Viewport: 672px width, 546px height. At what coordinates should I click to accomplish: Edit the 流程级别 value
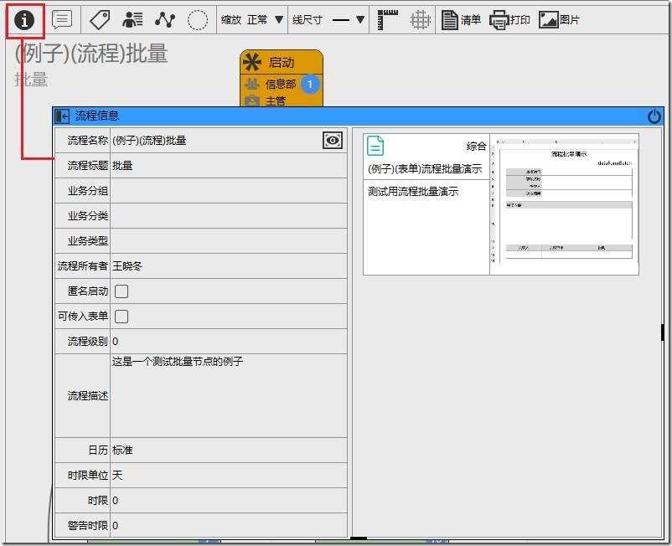pyautogui.click(x=229, y=342)
